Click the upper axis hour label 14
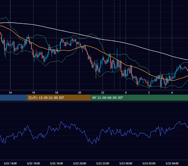The height and width of the screenshot is (166, 188). click(x=10, y=93)
